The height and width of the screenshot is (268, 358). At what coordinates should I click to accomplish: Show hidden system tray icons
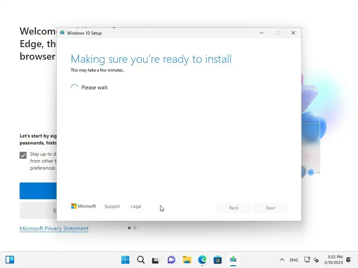282,260
